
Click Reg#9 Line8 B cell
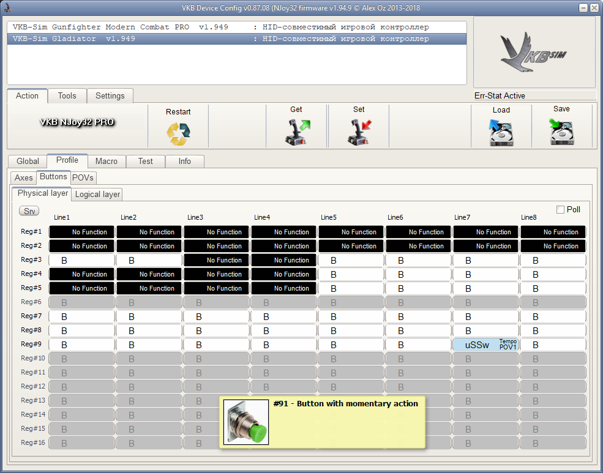pyautogui.click(x=553, y=345)
